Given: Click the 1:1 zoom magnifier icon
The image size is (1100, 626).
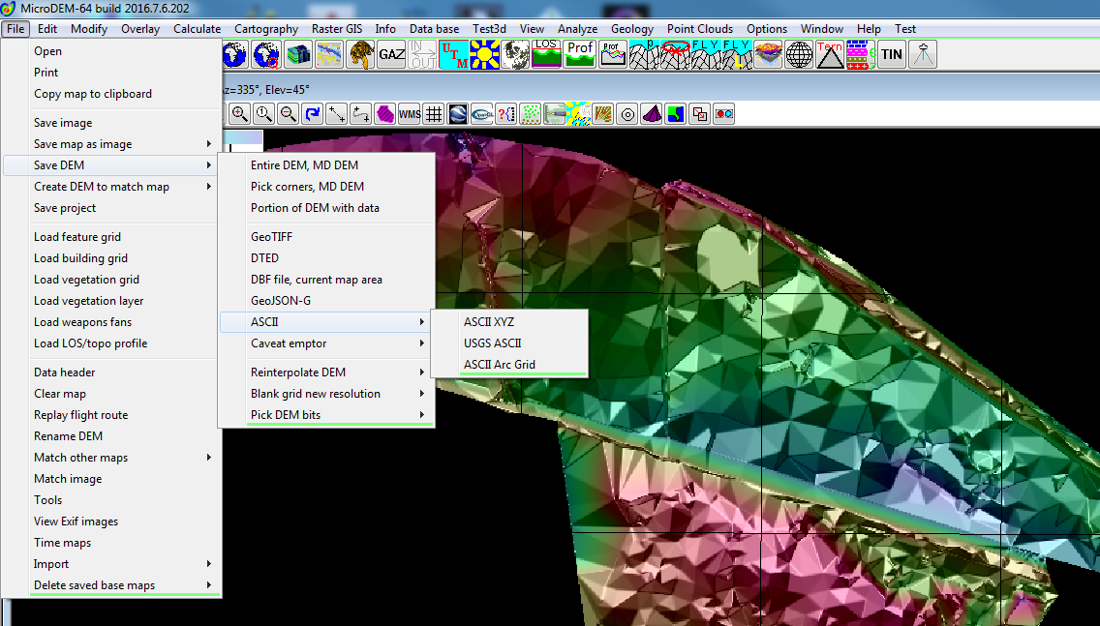Looking at the screenshot, I should click(x=263, y=113).
